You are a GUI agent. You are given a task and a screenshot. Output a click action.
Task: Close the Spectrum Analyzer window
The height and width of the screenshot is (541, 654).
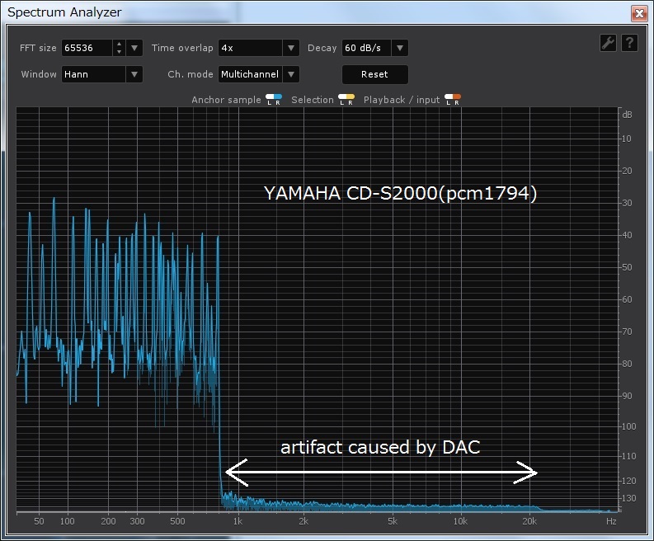639,13
